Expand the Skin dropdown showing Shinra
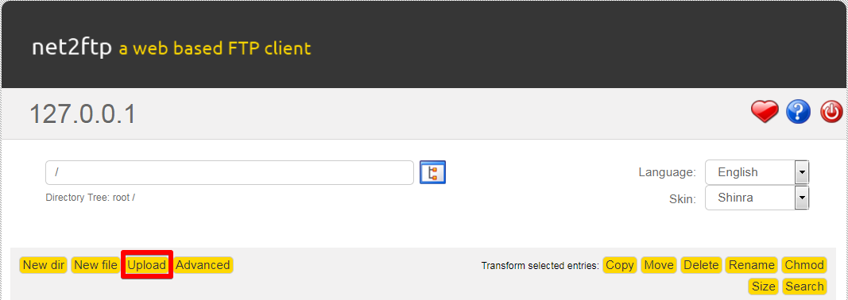This screenshot has height=300, width=848. click(757, 198)
